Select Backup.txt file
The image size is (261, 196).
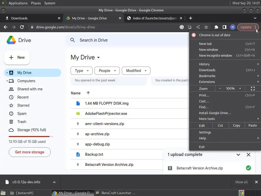117,154
